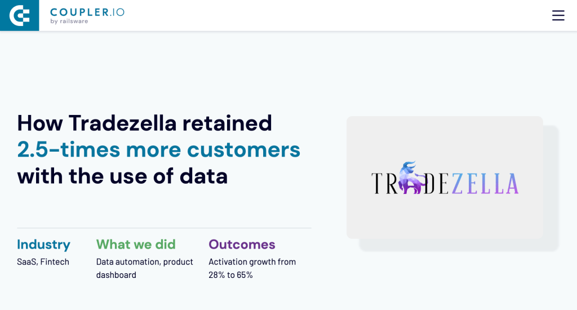Click the COUPLER.IO wordmark in header
The image size is (577, 310).
pos(87,12)
